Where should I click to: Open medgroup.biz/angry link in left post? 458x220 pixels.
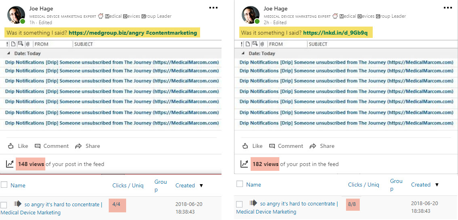click(107, 33)
